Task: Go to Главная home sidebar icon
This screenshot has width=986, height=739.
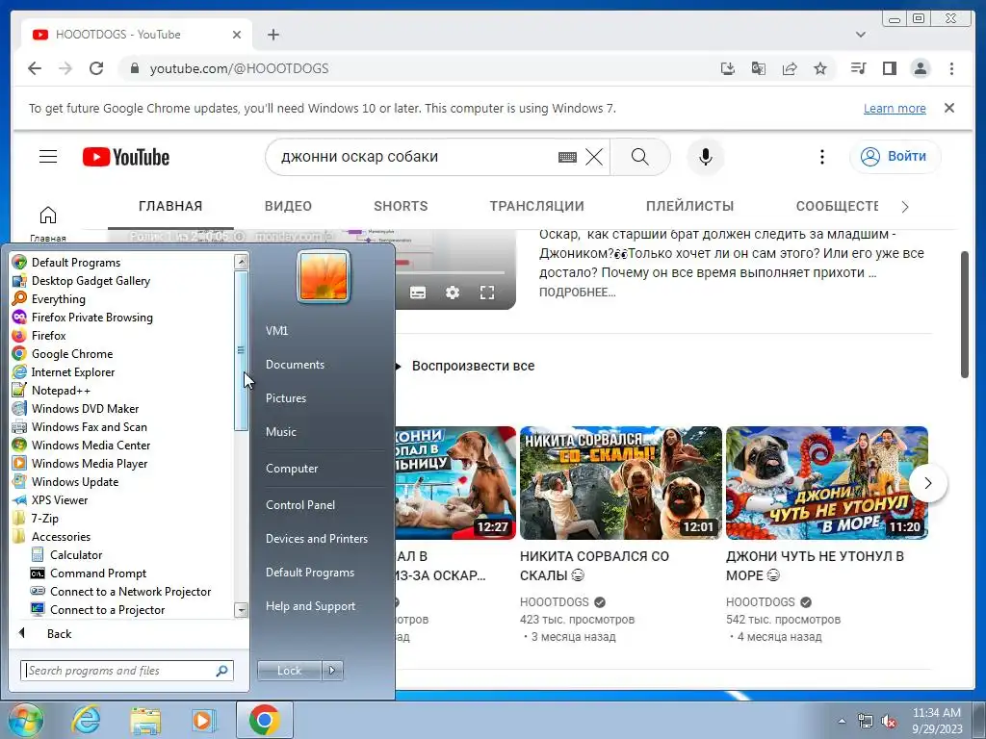Action: pos(48,223)
